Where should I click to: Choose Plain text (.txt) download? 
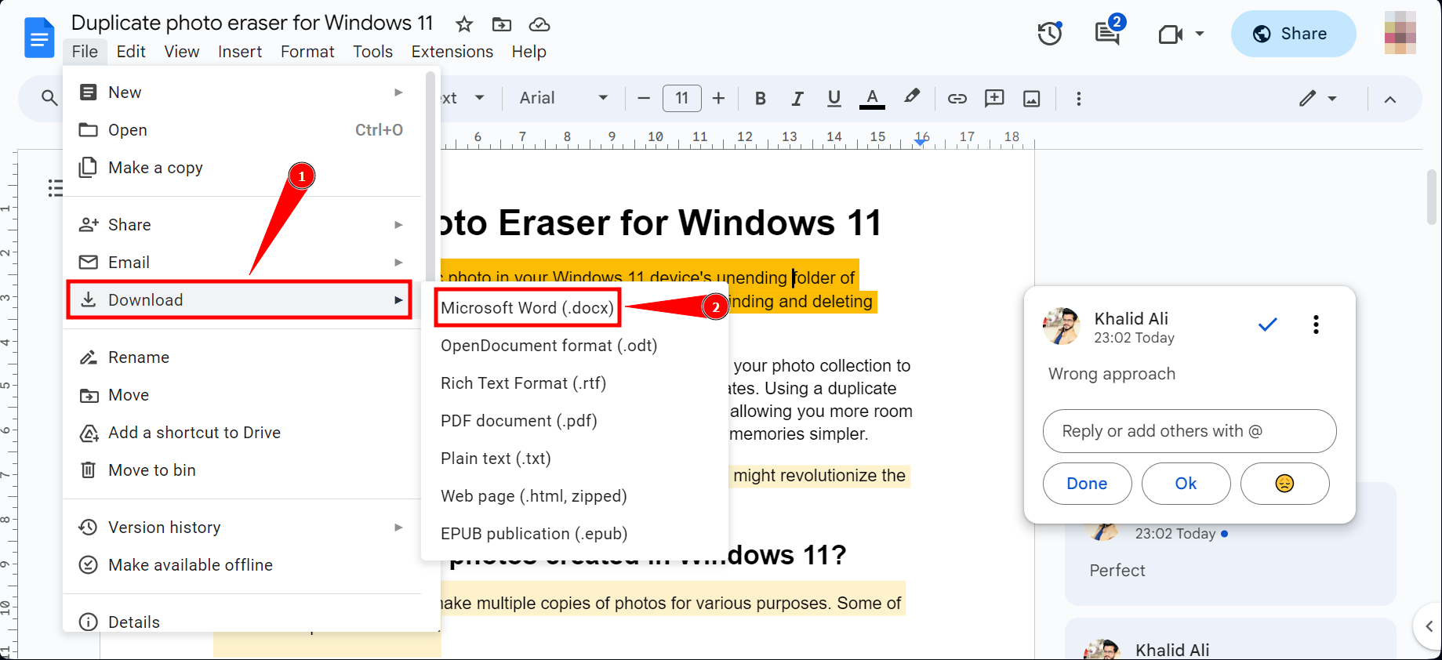(x=496, y=459)
